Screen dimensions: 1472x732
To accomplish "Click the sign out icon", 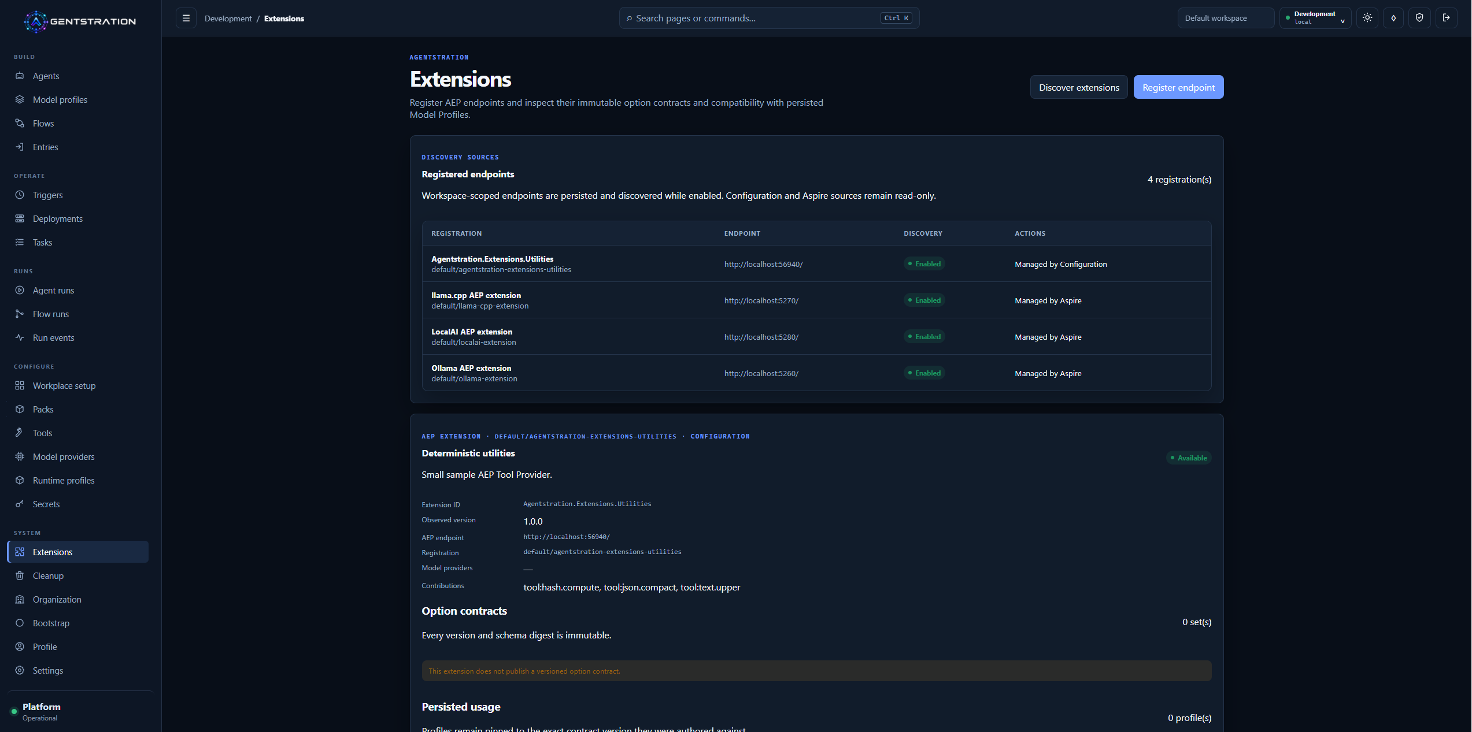I will (1446, 18).
